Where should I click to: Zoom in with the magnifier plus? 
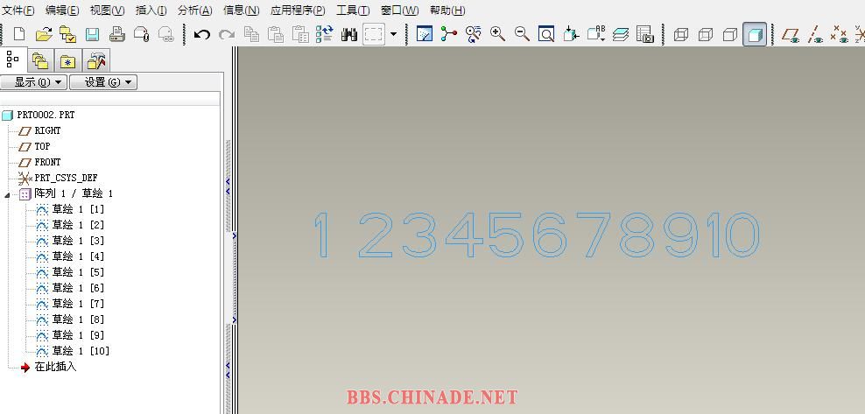point(497,35)
